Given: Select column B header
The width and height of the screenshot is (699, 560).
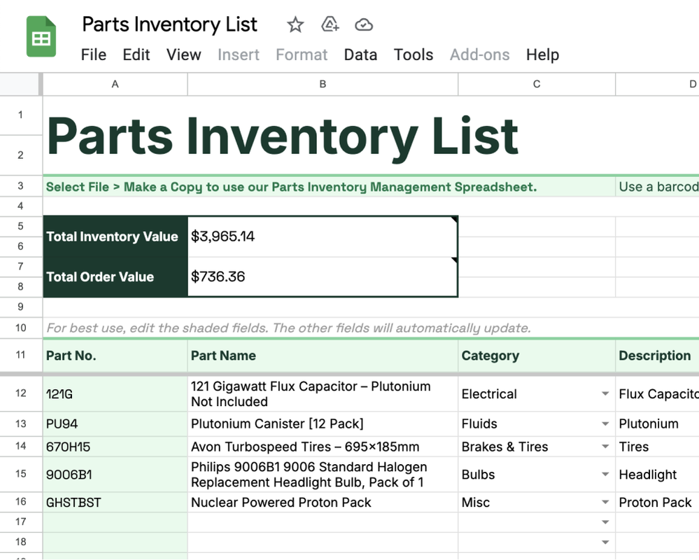Looking at the screenshot, I should coord(323,84).
